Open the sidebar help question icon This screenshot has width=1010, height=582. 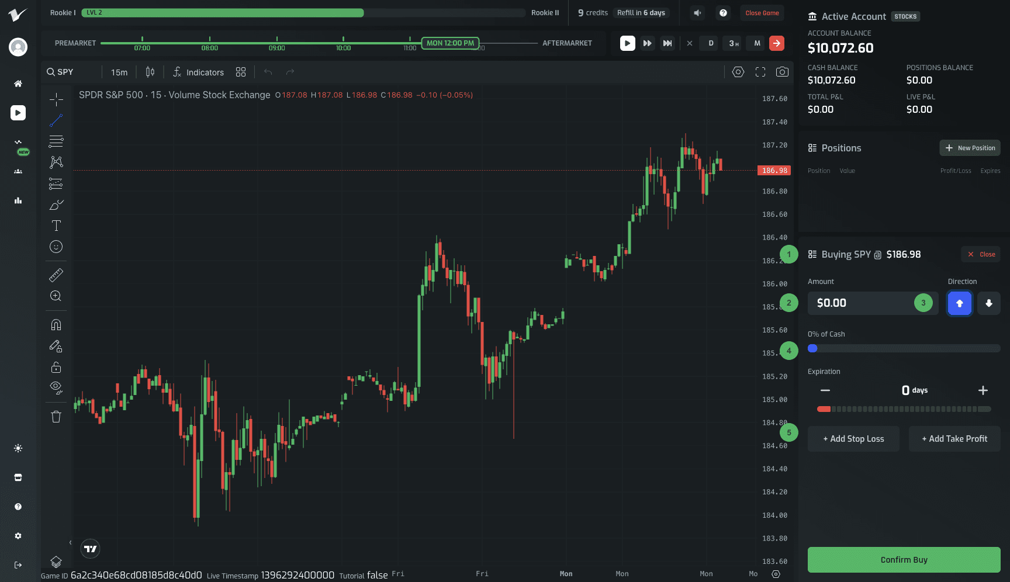[18, 507]
